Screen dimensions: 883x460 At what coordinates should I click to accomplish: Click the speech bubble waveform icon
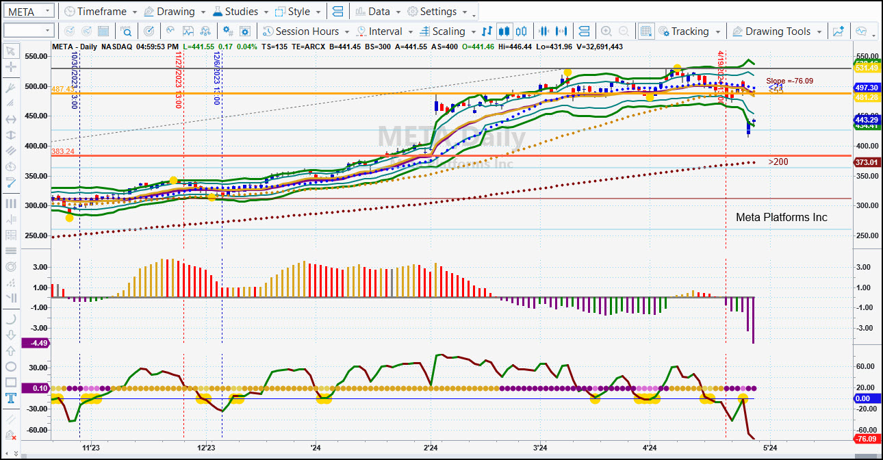860,31
